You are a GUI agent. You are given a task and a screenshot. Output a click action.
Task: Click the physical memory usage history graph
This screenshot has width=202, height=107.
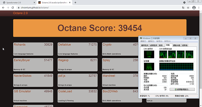tap(176, 67)
